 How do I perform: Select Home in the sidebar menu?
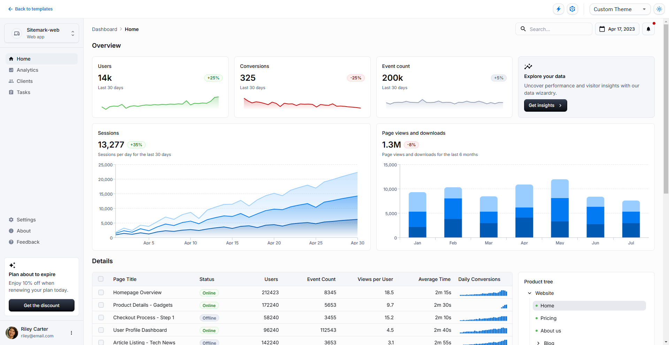[x=41, y=59]
